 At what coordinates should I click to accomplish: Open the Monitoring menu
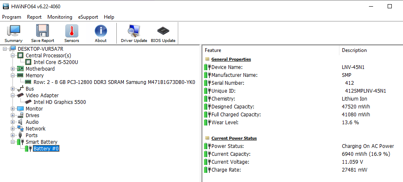pyautogui.click(x=60, y=17)
